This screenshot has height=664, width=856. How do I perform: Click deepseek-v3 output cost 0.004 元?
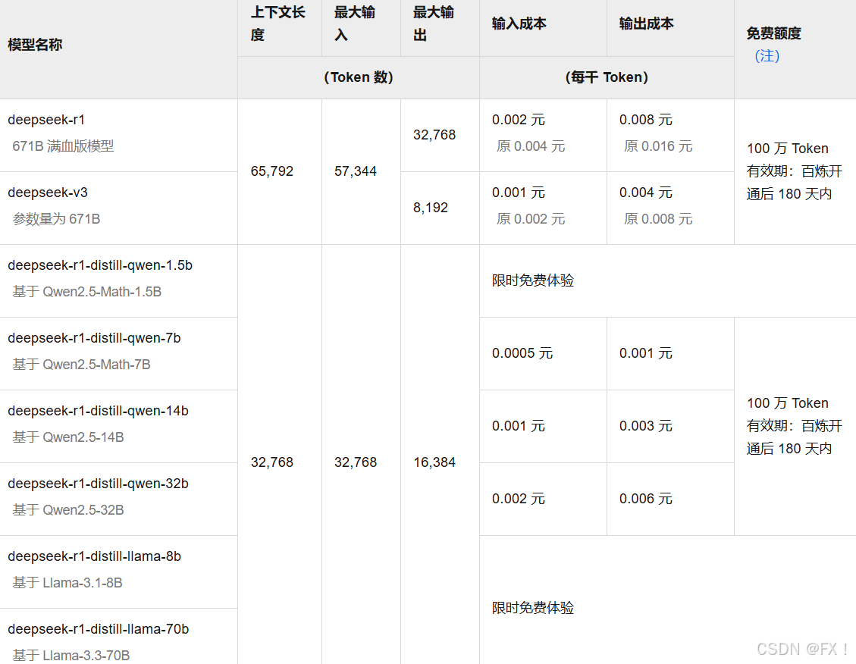(646, 193)
